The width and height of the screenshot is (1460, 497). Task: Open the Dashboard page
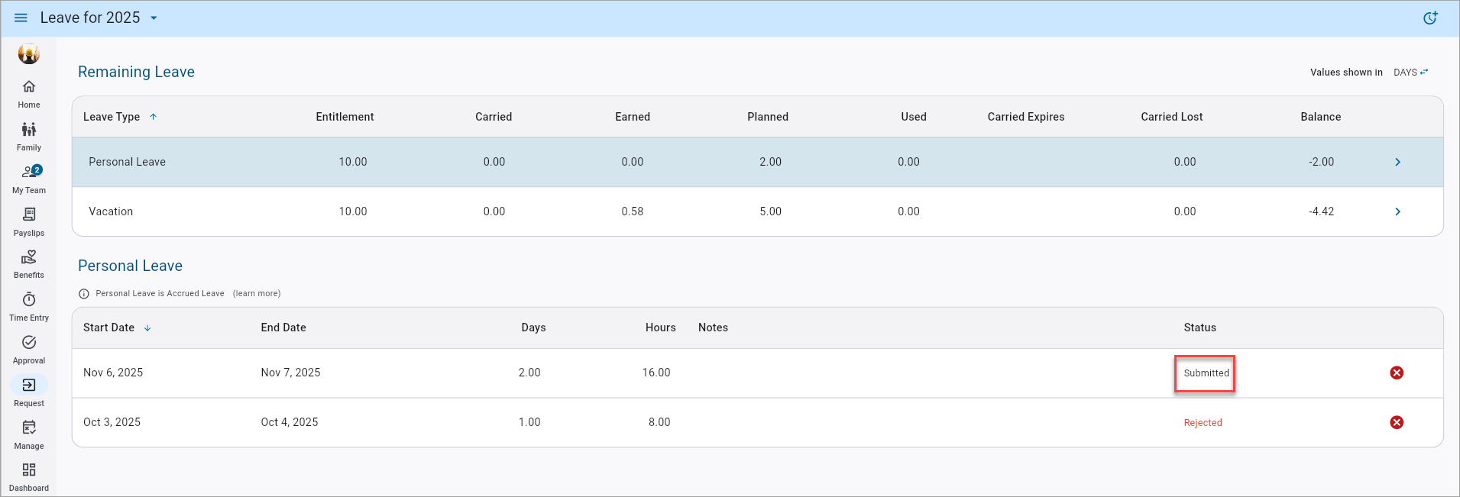point(29,470)
